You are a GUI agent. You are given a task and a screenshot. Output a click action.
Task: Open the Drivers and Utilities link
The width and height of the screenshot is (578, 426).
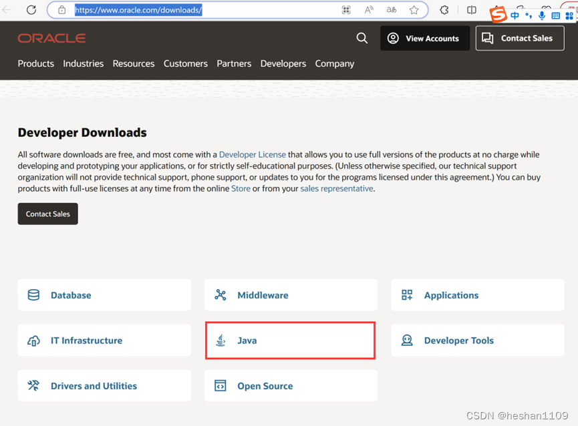point(94,386)
